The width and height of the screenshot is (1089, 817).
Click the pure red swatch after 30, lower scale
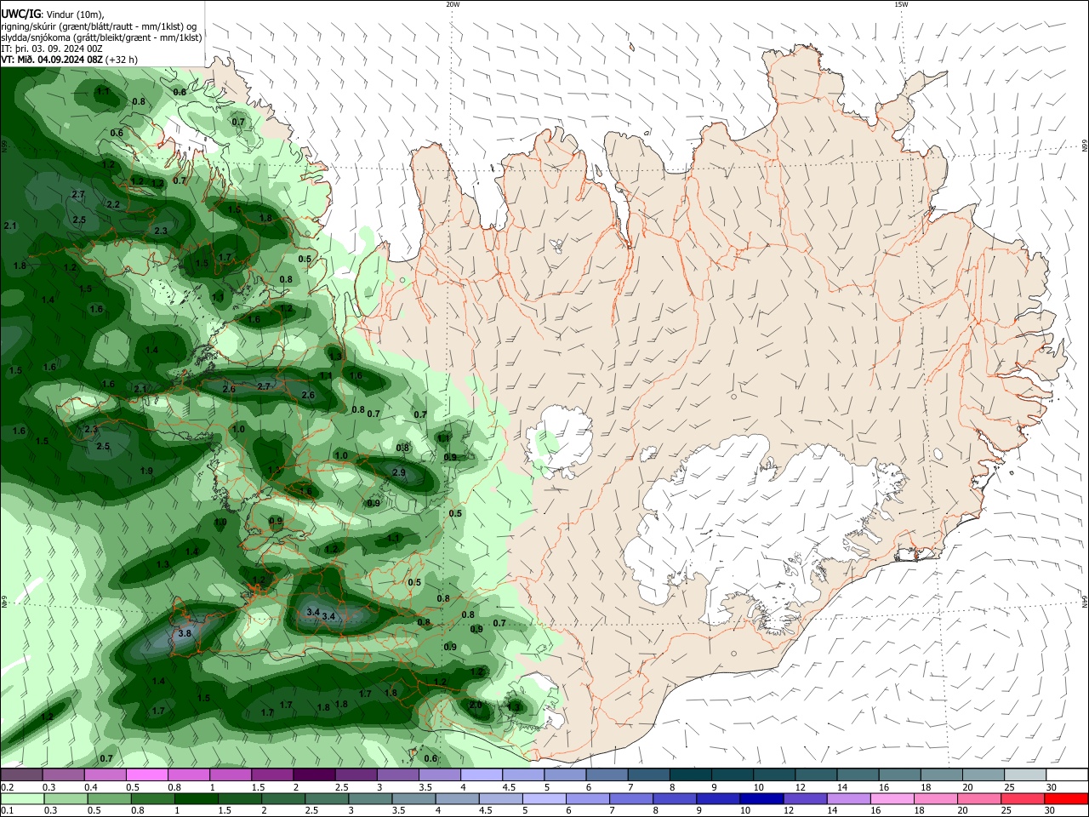(x=1065, y=799)
